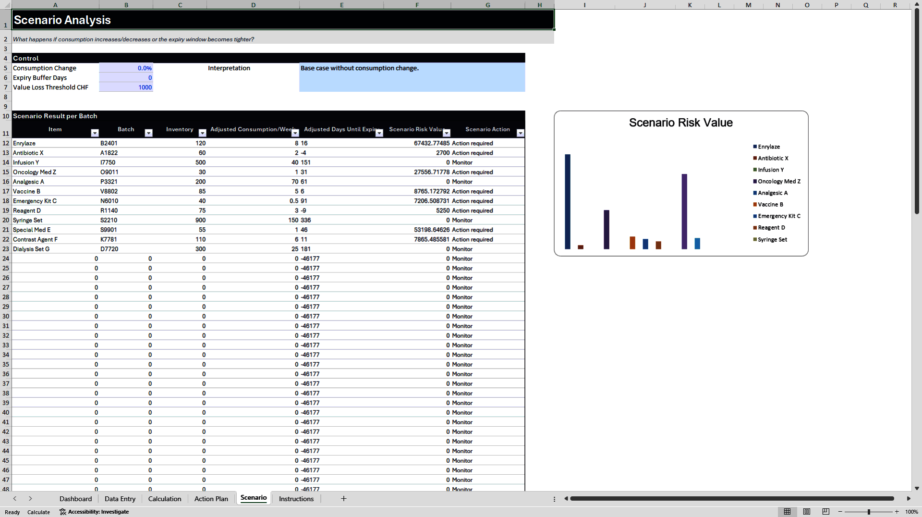Click the Oncology Med Z legend entry
Image resolution: width=922 pixels, height=517 pixels.
click(776, 181)
